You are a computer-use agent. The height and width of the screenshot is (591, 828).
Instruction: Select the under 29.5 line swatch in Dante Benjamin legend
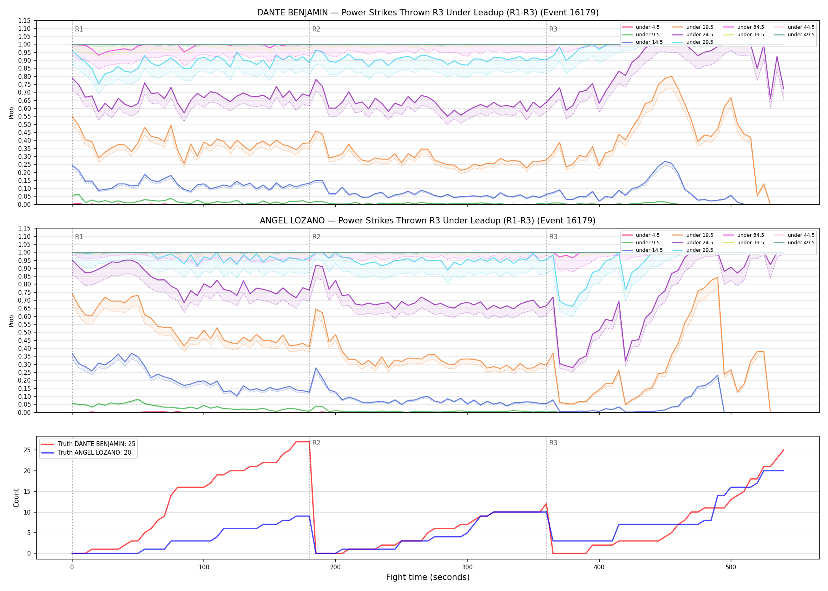[x=678, y=42]
